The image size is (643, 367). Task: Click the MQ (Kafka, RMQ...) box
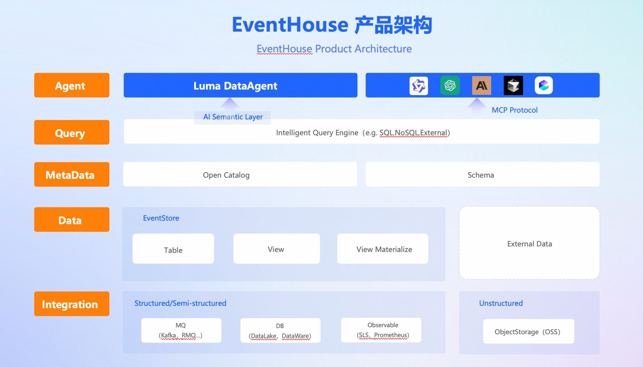(x=181, y=330)
